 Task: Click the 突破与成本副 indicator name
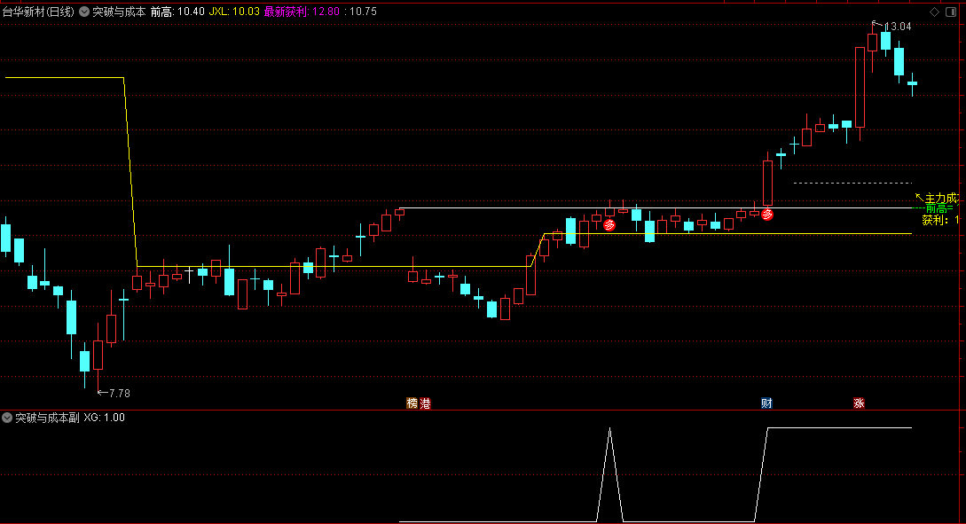[47, 418]
